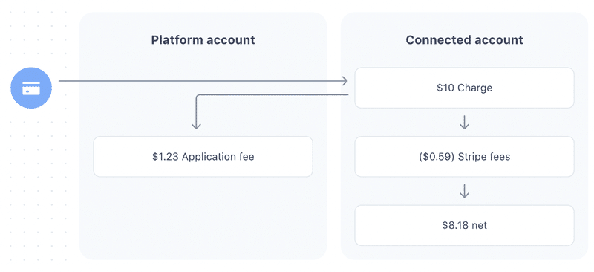The image size is (594, 272).
Task: Click down arrow above $8.18 net box
Action: [x=464, y=191]
